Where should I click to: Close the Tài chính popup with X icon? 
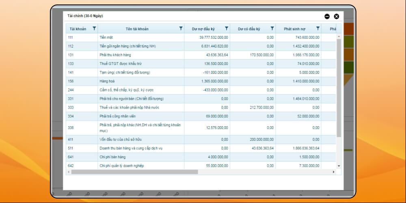tap(336, 16)
